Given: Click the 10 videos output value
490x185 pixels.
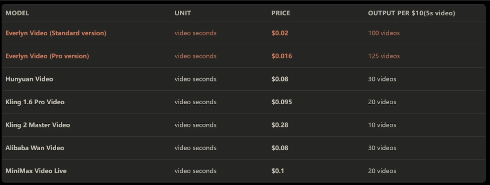Looking at the screenshot, I should click(382, 125).
